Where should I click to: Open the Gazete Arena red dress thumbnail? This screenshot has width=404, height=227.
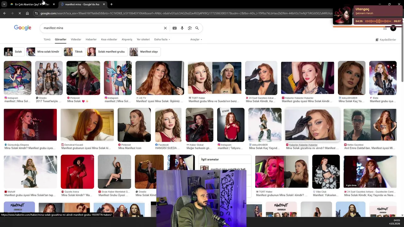(x=77, y=172)
